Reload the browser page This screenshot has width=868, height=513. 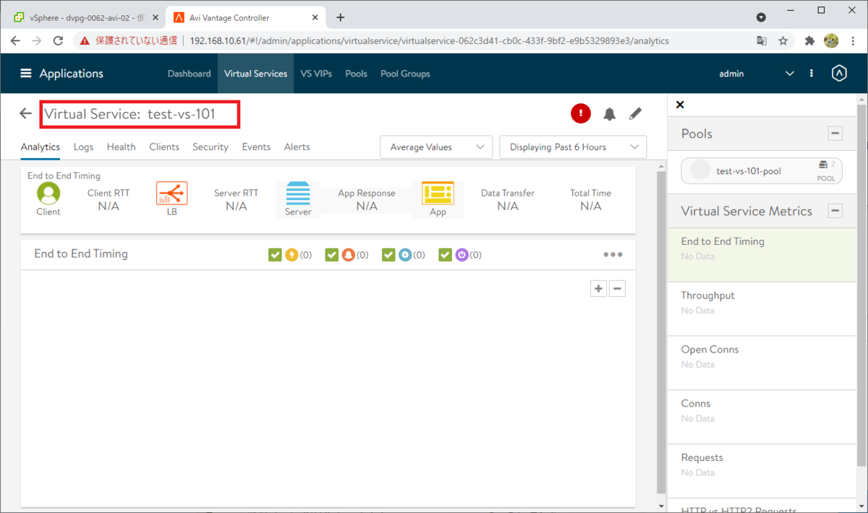59,41
